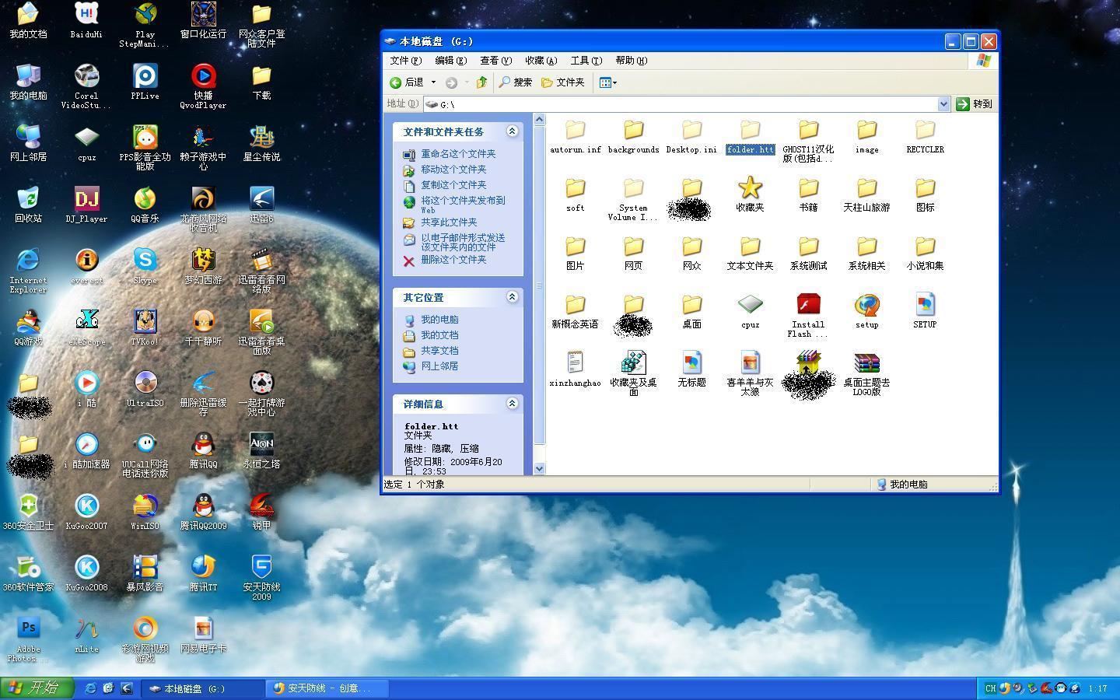Viewport: 1120px width, 700px height.
Task: Click 共享此文件夹 link
Action: point(449,222)
